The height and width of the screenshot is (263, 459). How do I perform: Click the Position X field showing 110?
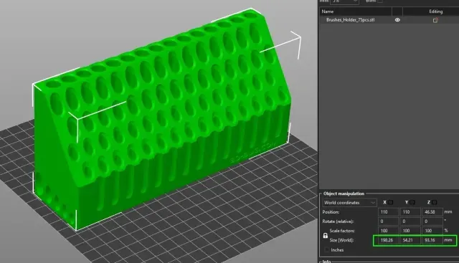[x=388, y=212]
